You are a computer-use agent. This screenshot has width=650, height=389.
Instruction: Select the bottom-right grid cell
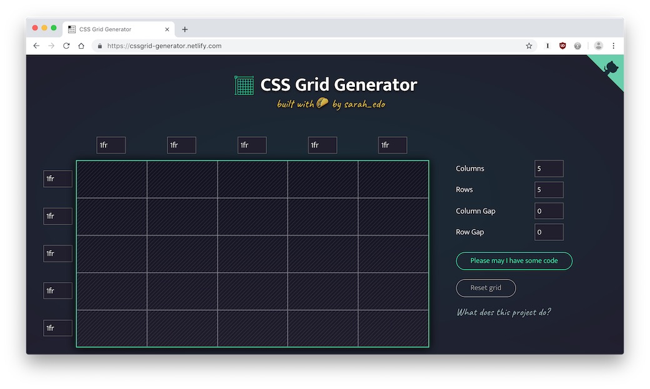point(393,328)
